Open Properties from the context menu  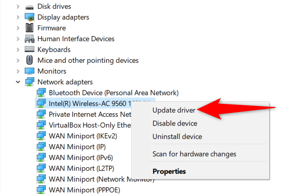point(169,171)
